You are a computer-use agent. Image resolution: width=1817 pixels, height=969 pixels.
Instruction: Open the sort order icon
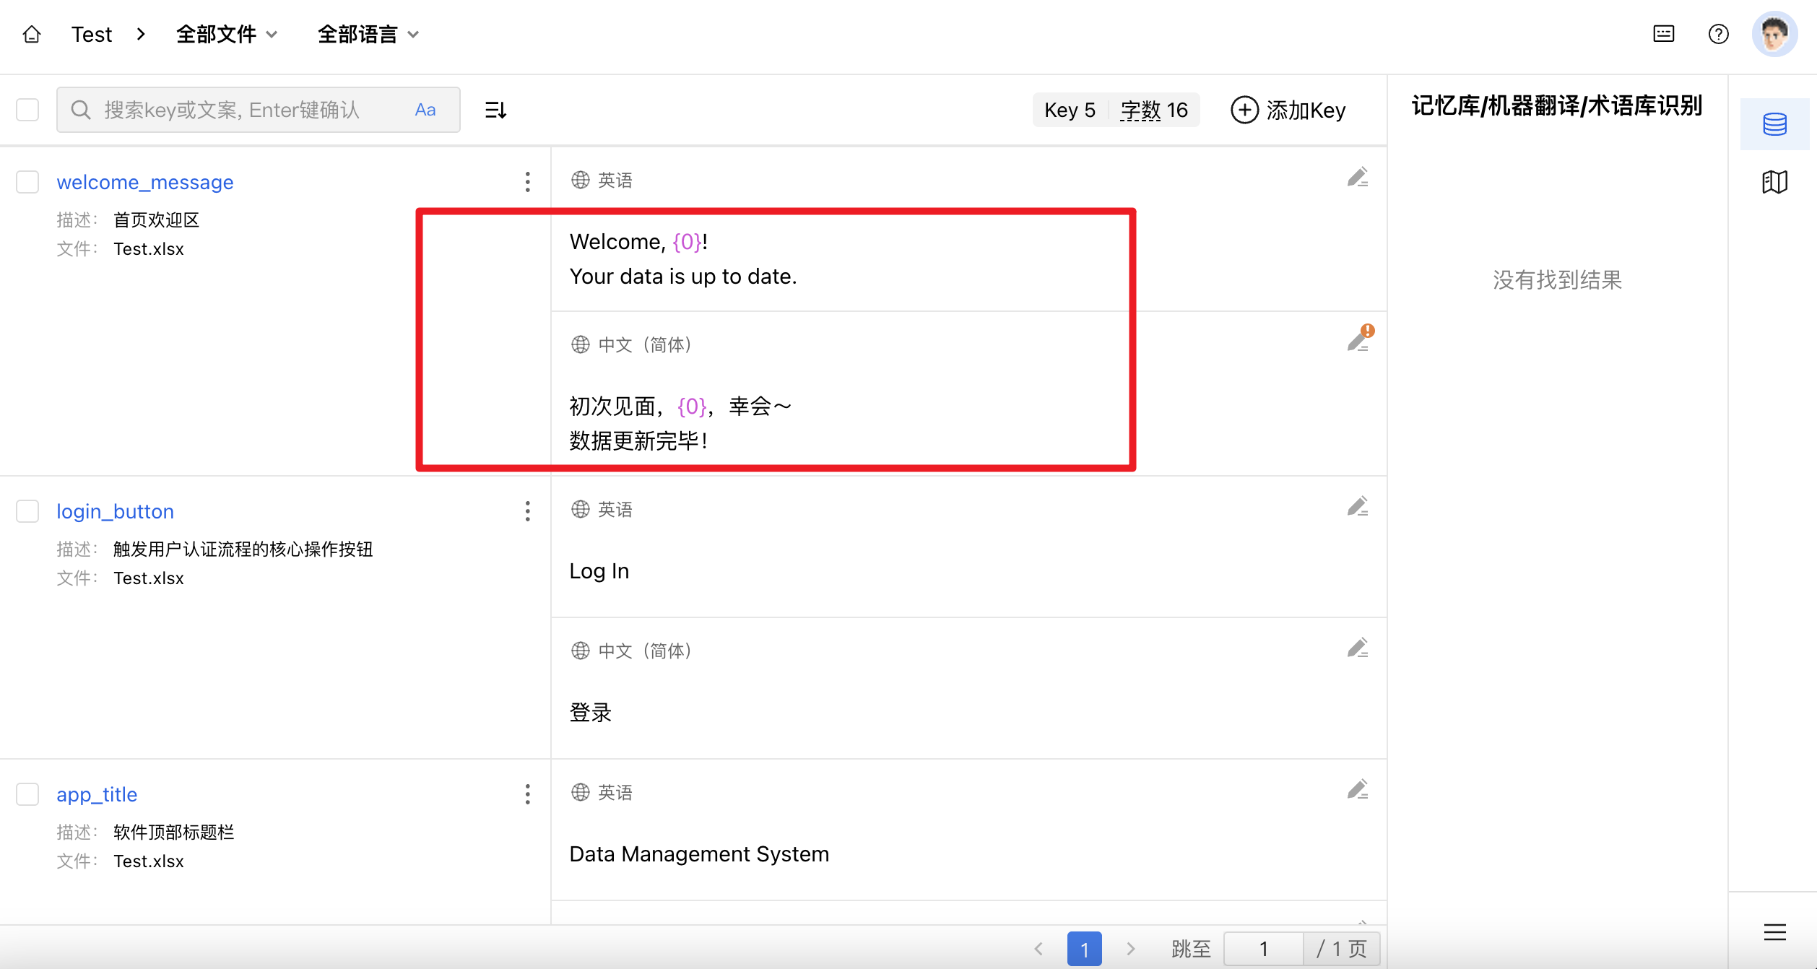click(495, 110)
